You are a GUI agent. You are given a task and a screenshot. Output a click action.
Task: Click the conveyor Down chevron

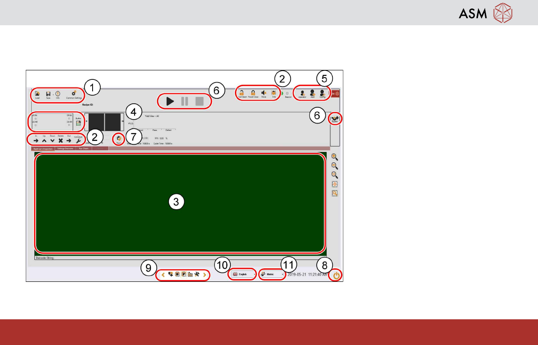click(52, 140)
